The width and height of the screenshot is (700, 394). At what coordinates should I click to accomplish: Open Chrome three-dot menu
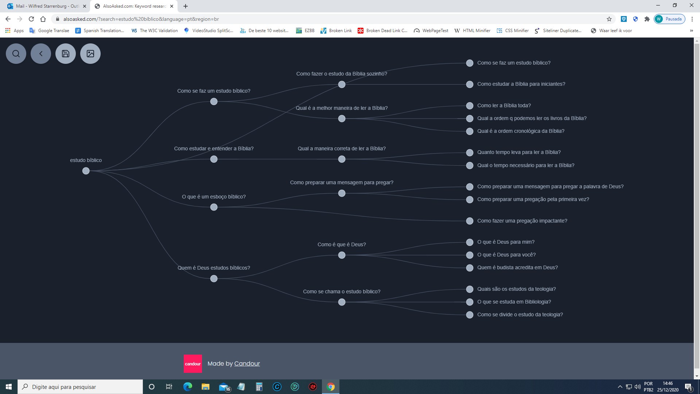point(692,19)
